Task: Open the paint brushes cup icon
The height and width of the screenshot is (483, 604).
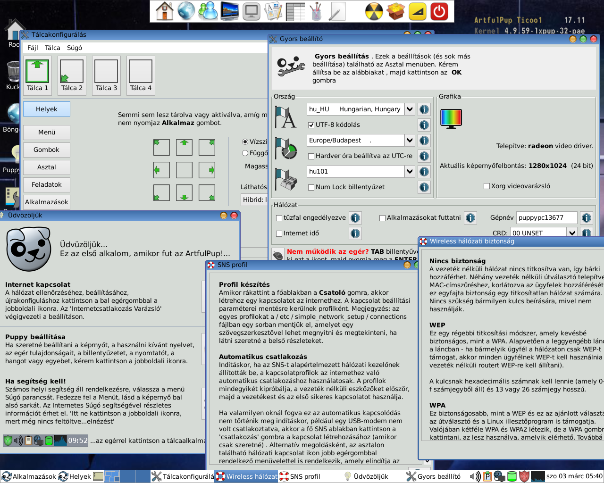Action: [x=317, y=11]
